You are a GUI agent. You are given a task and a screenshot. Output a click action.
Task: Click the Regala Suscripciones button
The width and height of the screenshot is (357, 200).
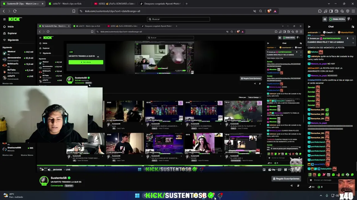point(286,179)
